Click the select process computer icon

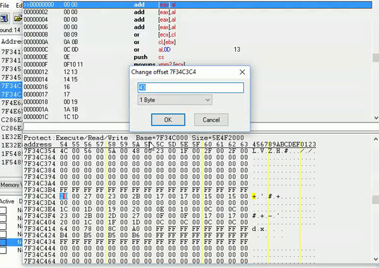click(x=4, y=18)
